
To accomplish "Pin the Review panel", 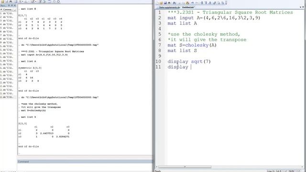I will pos(11,5).
